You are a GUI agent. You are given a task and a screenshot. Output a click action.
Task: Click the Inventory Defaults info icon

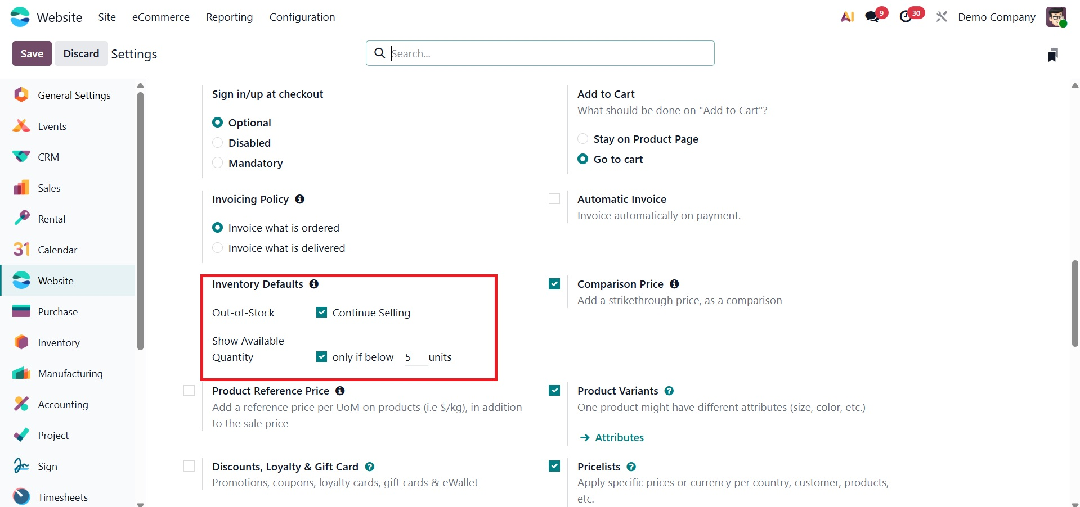tap(314, 284)
